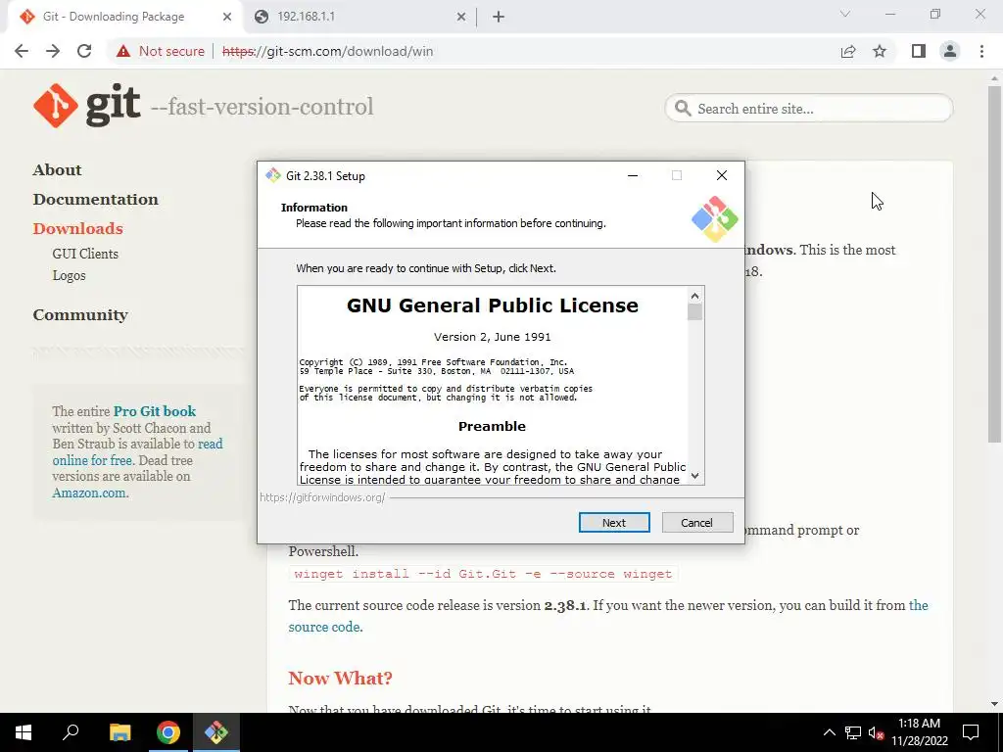This screenshot has width=1003, height=752.
Task: Open File Explorer from taskbar
Action: (119, 732)
